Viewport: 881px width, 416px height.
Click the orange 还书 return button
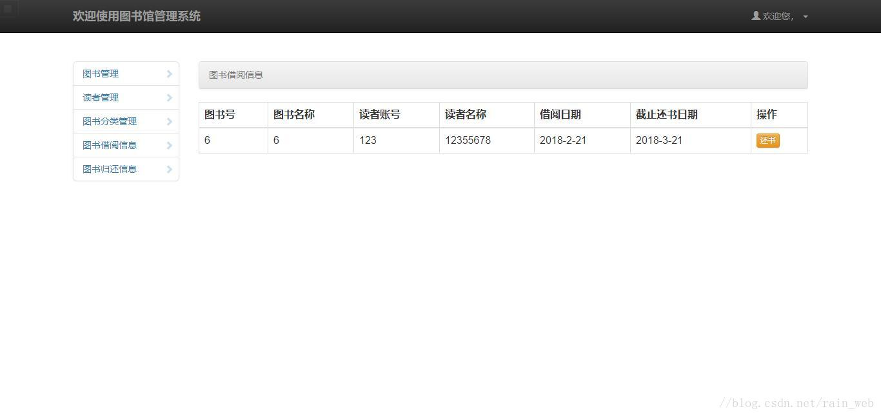(x=767, y=141)
